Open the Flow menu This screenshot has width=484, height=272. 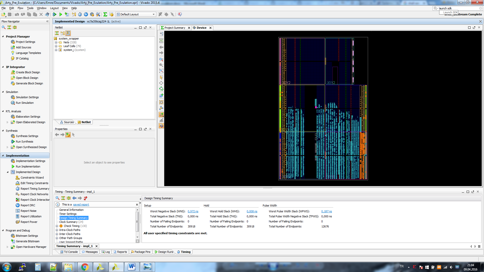click(x=20, y=8)
